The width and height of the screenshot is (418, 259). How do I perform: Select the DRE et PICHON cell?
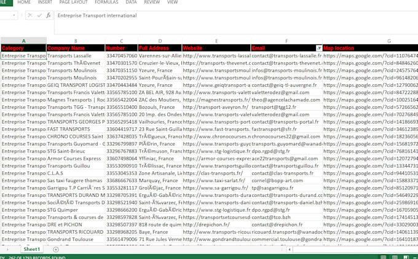pyautogui.click(x=76, y=225)
